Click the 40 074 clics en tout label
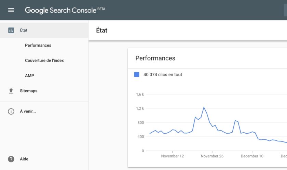 [163, 74]
